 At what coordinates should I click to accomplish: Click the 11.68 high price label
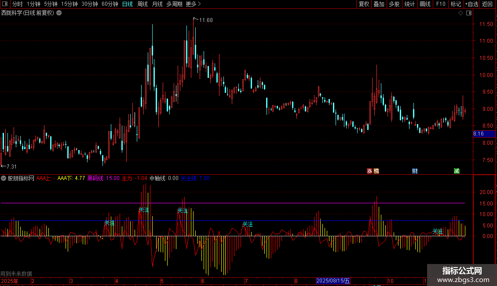pos(206,20)
